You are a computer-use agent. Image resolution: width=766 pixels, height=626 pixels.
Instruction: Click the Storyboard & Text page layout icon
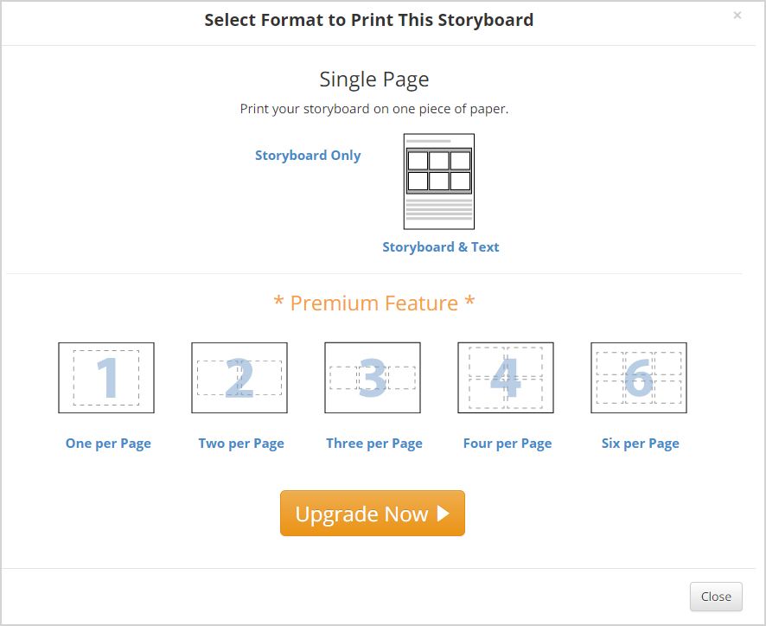[438, 182]
